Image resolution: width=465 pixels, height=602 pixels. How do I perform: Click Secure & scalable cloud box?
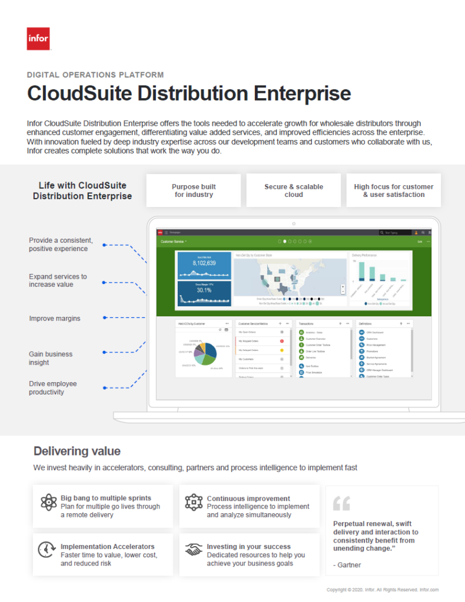pos(294,190)
